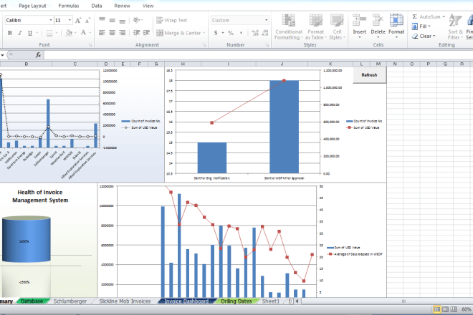Image resolution: width=473 pixels, height=315 pixels.
Task: Apply Middle Align to cells
Action: coord(112,20)
